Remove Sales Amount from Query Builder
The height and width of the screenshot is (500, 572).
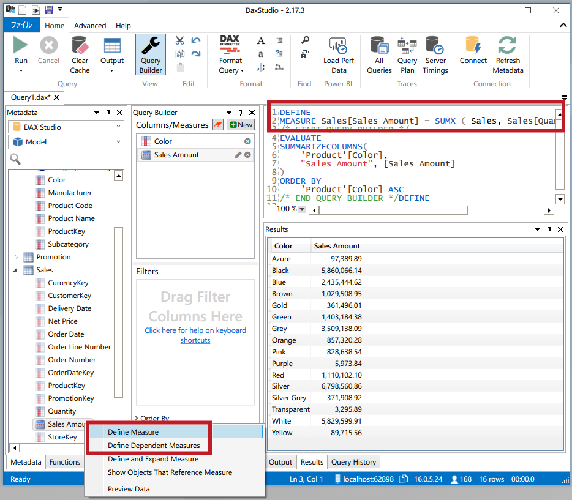click(x=247, y=155)
